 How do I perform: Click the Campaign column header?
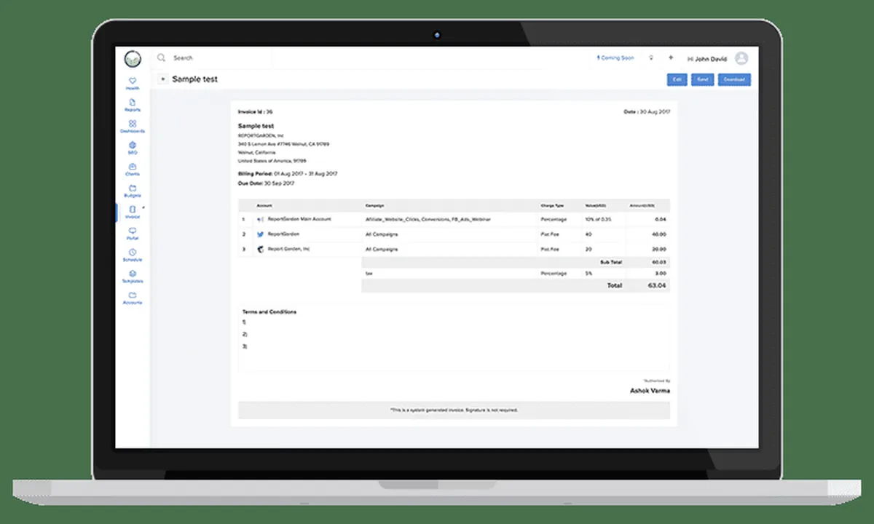tap(374, 206)
